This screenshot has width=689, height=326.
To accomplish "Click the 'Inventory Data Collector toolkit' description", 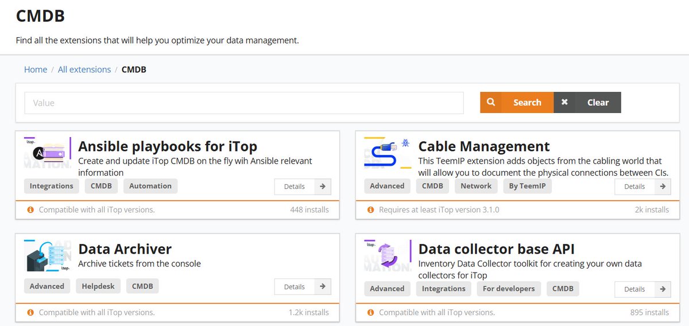I will pyautogui.click(x=530, y=270).
